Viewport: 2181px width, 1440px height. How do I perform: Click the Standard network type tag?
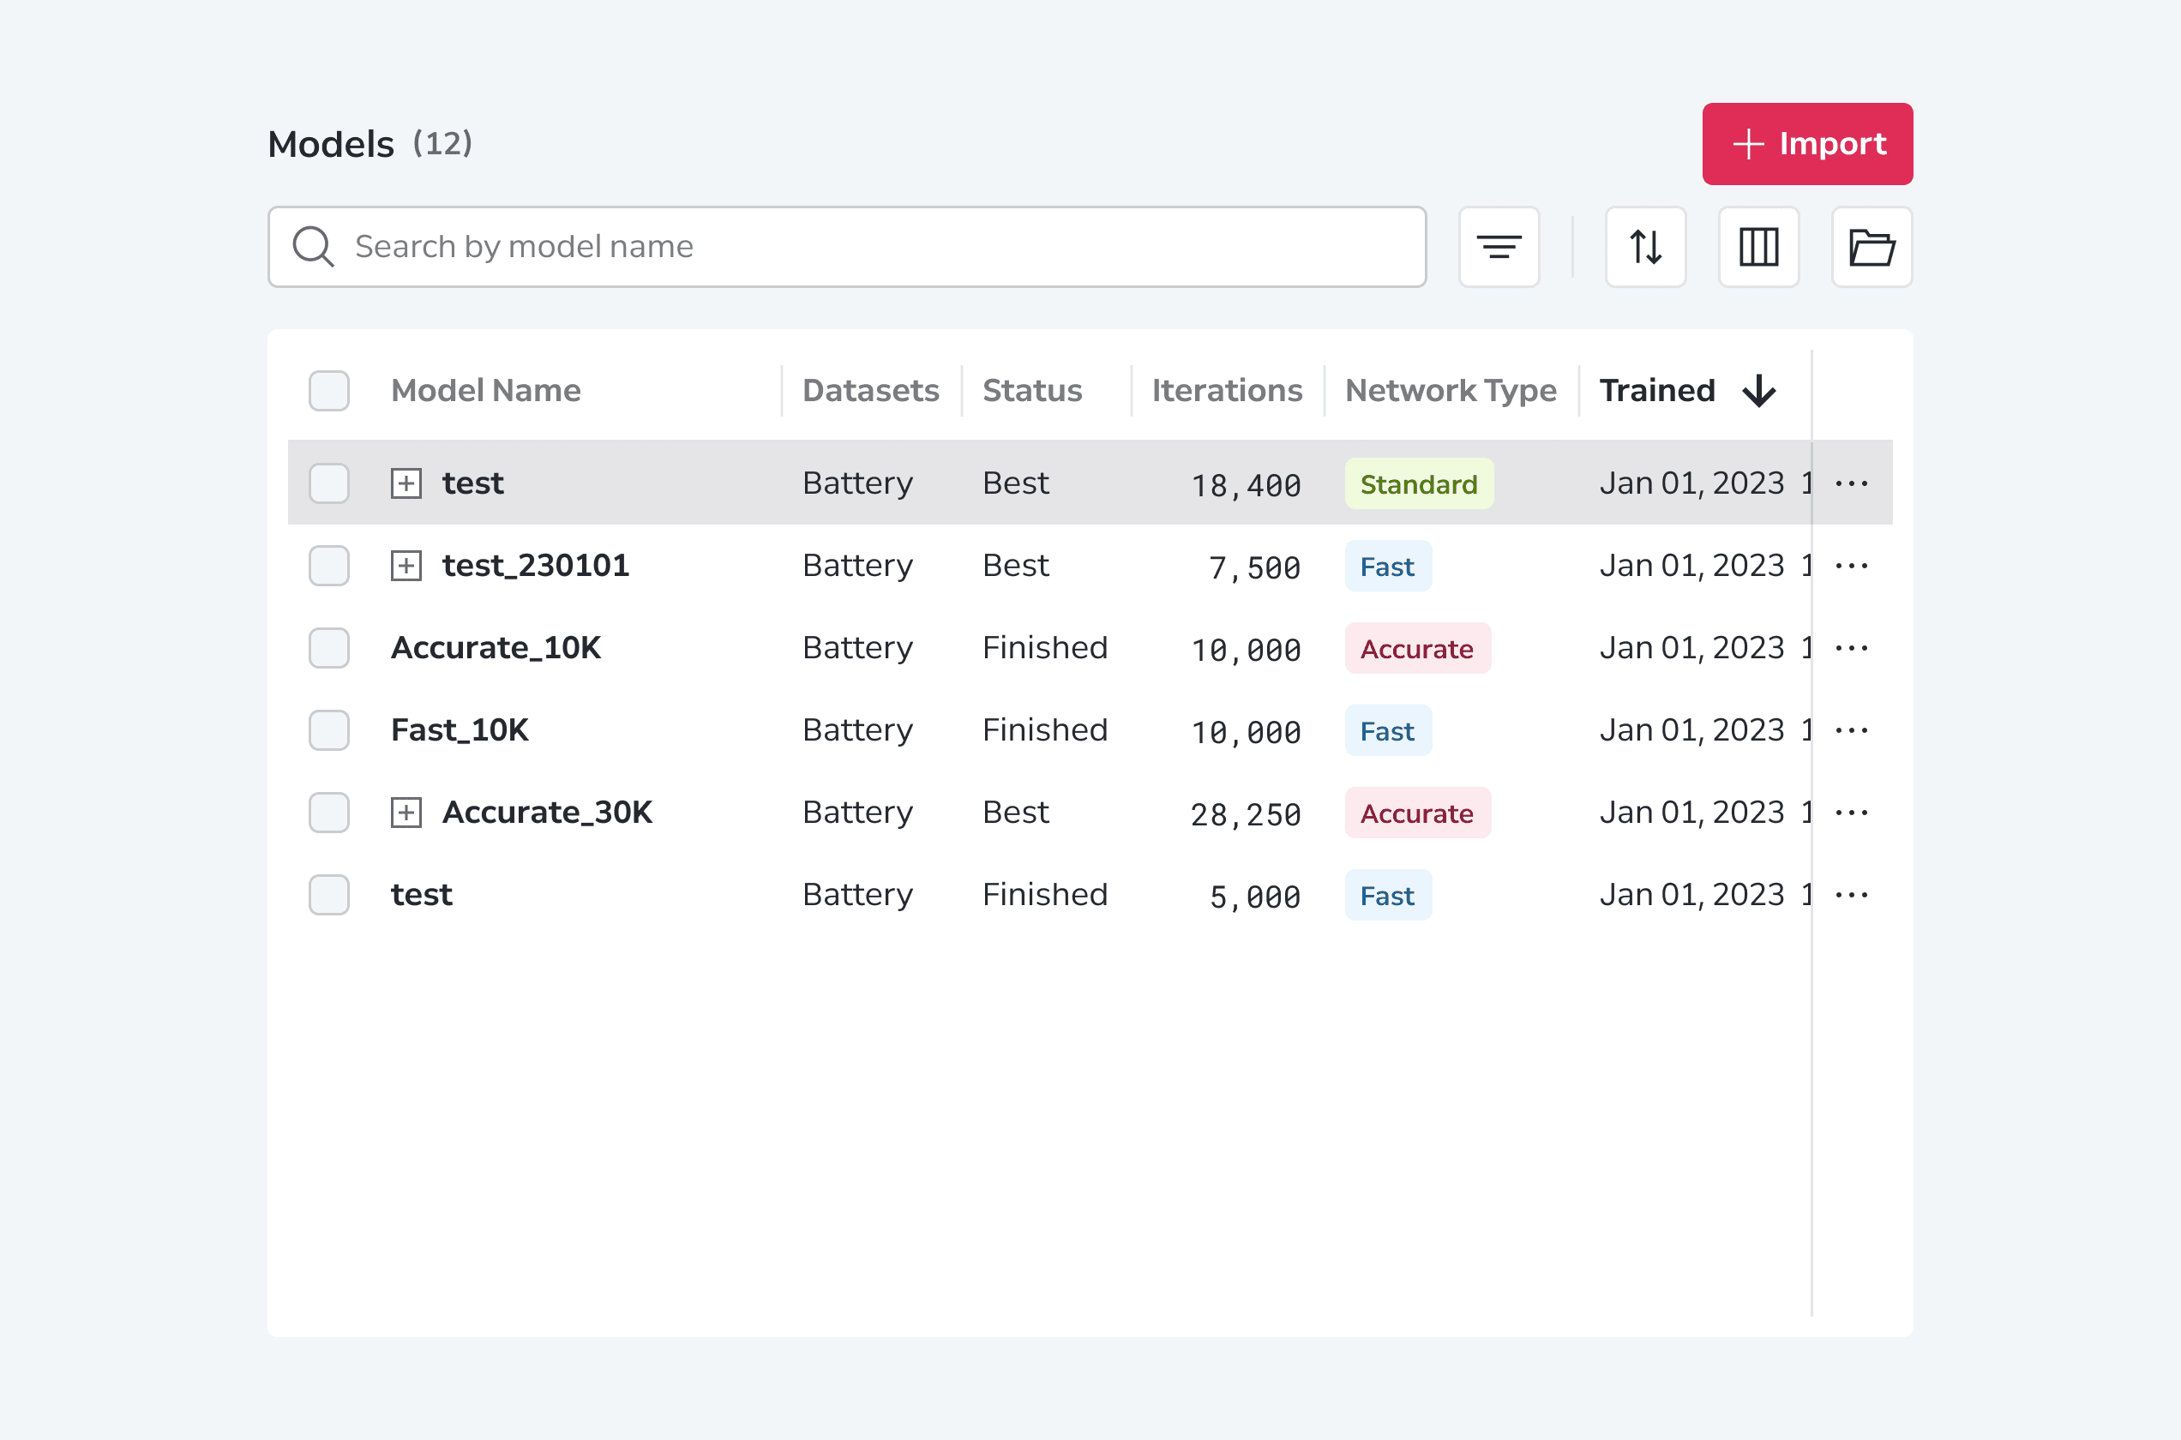point(1419,484)
